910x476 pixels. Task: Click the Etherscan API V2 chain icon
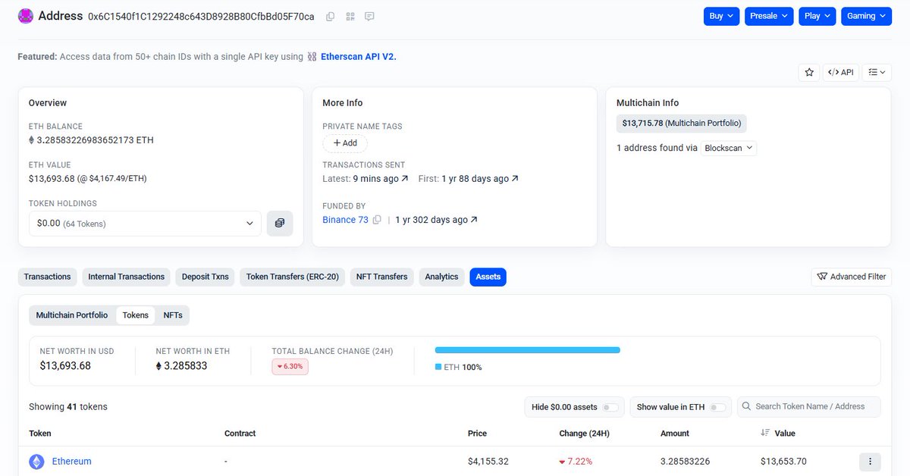pyautogui.click(x=312, y=57)
